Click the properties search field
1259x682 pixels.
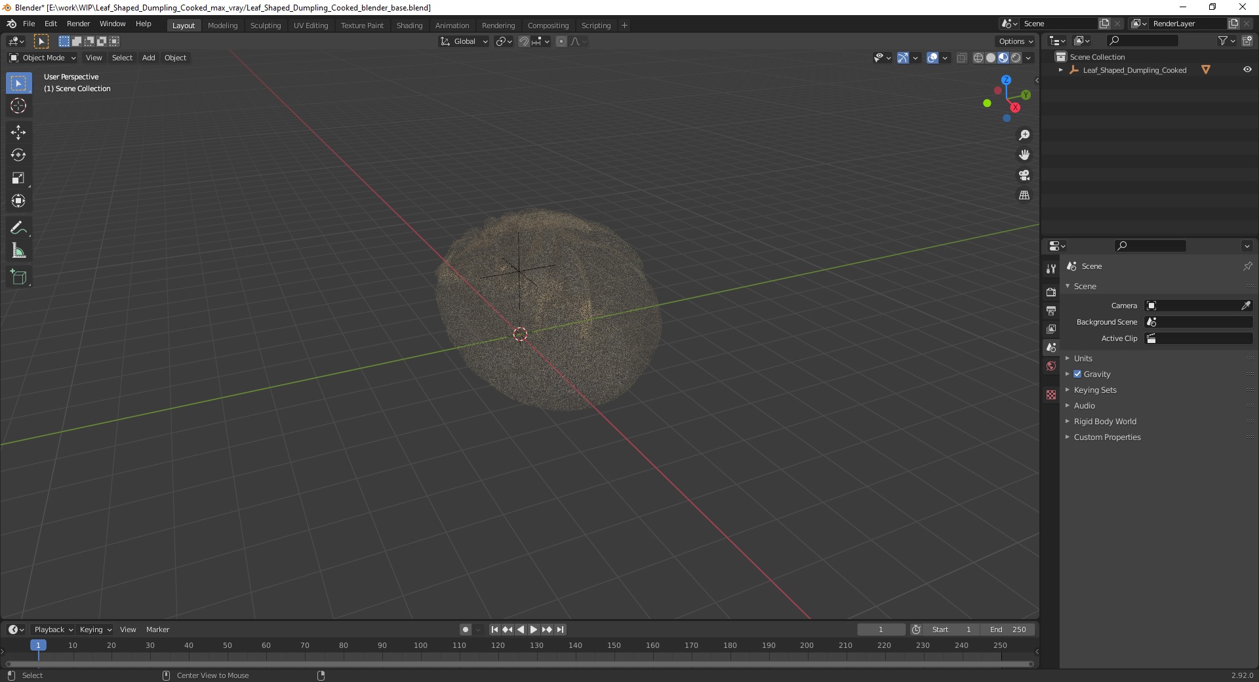pyautogui.click(x=1151, y=246)
